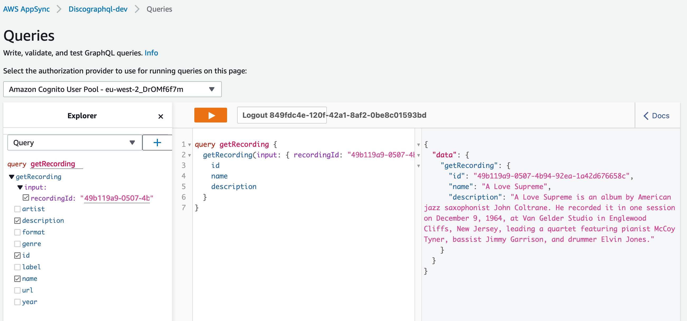Uncheck the description field checkbox
This screenshot has height=321, width=687.
17,221
